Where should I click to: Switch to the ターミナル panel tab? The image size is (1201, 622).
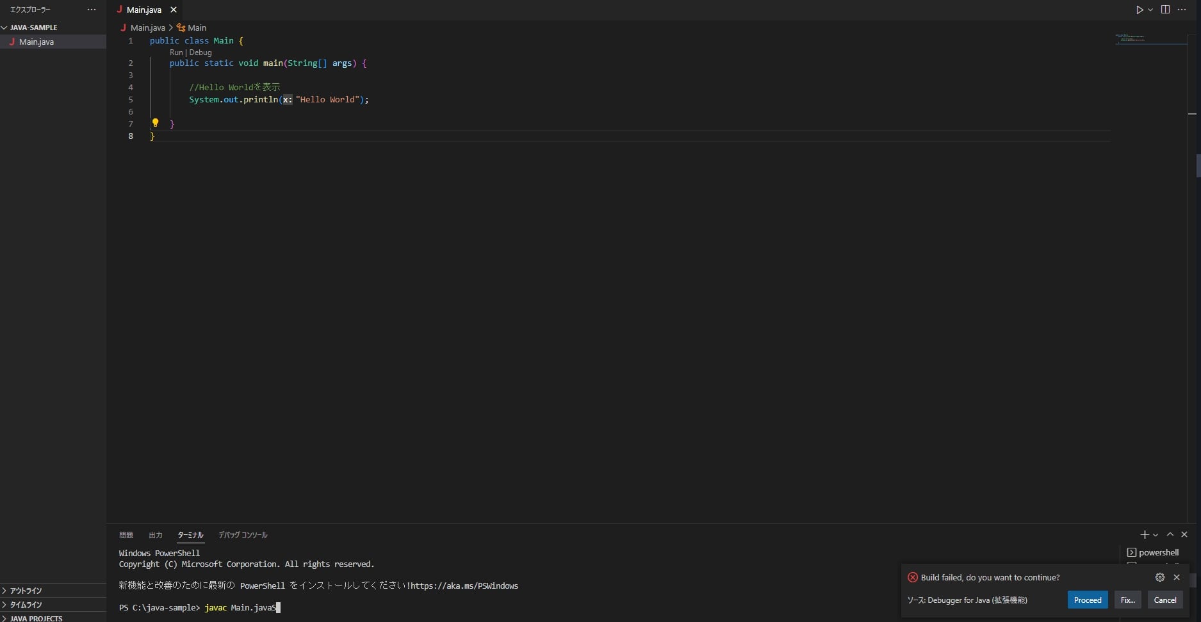tap(190, 535)
